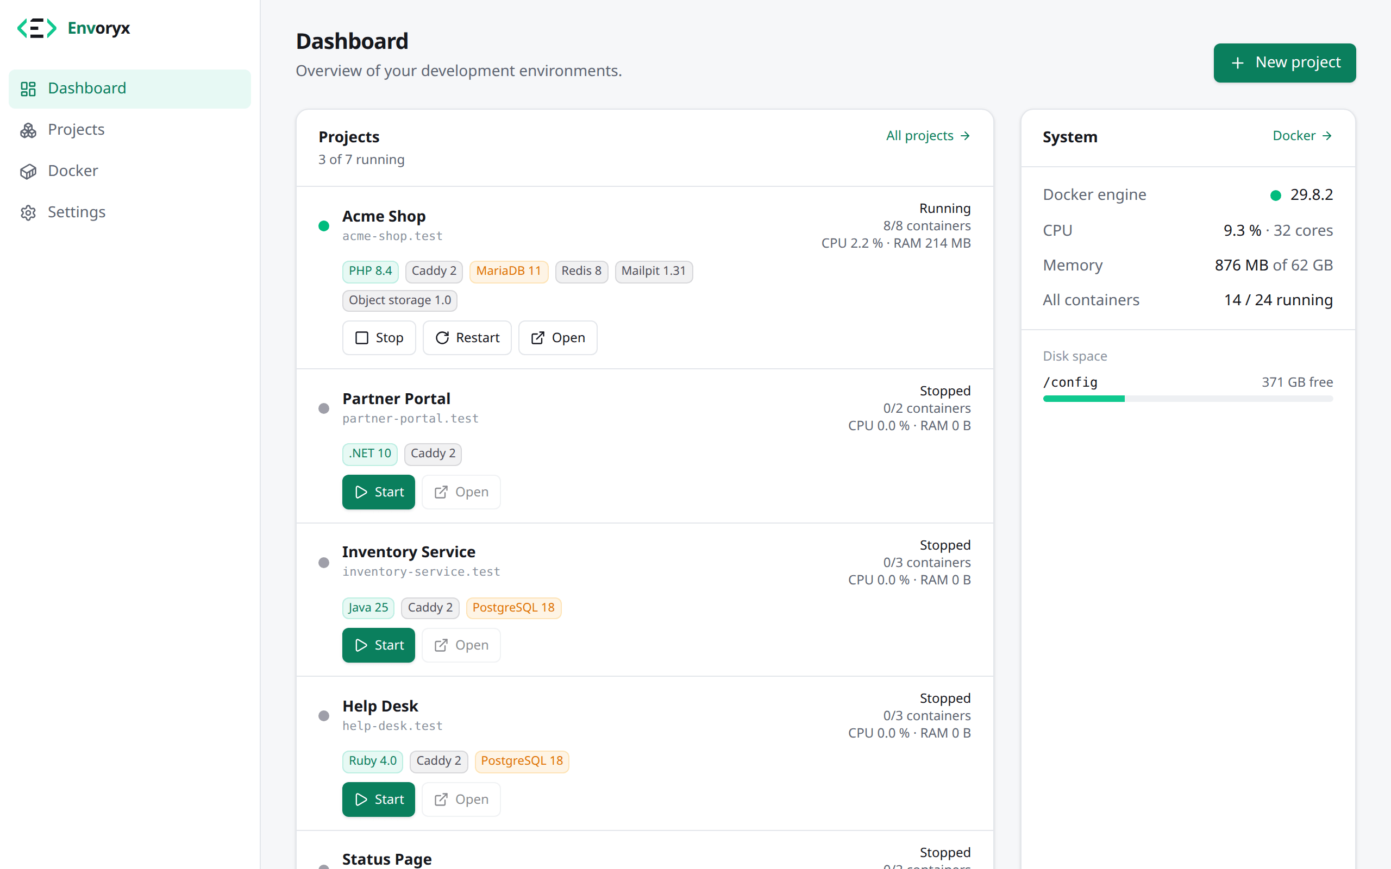Click Open for Help Desk
Screen dimensions: 1391x869
(461, 799)
